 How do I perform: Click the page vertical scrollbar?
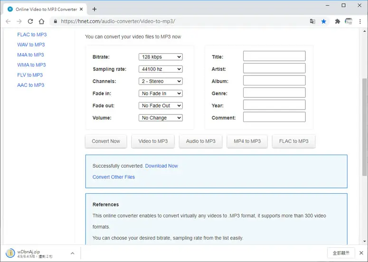click(365, 136)
